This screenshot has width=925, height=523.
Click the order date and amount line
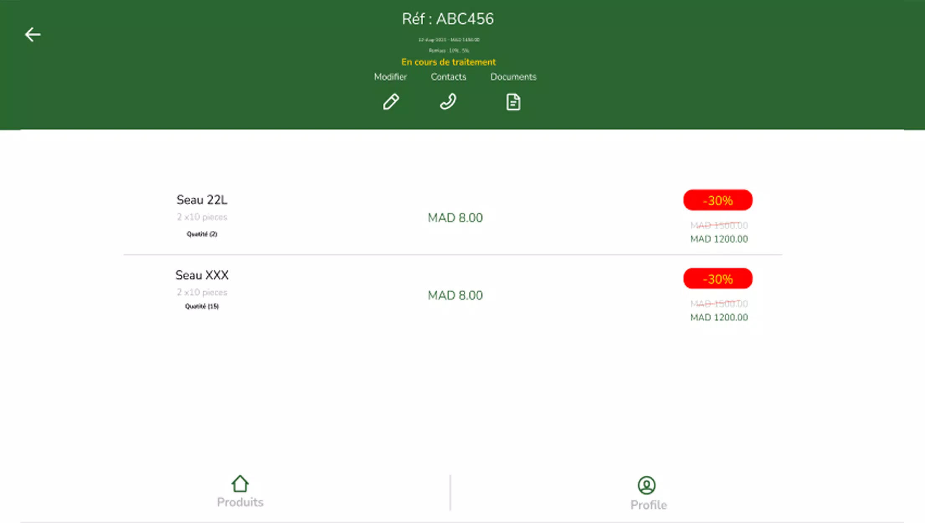449,40
